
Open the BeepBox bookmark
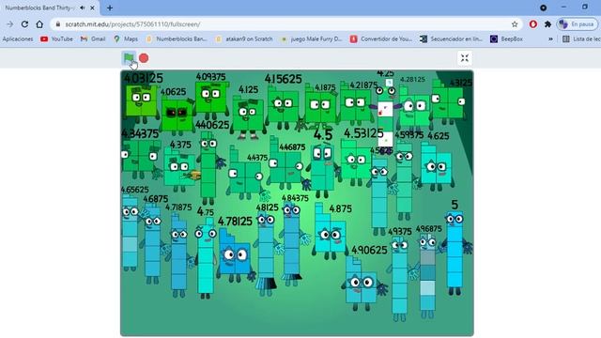coord(506,39)
